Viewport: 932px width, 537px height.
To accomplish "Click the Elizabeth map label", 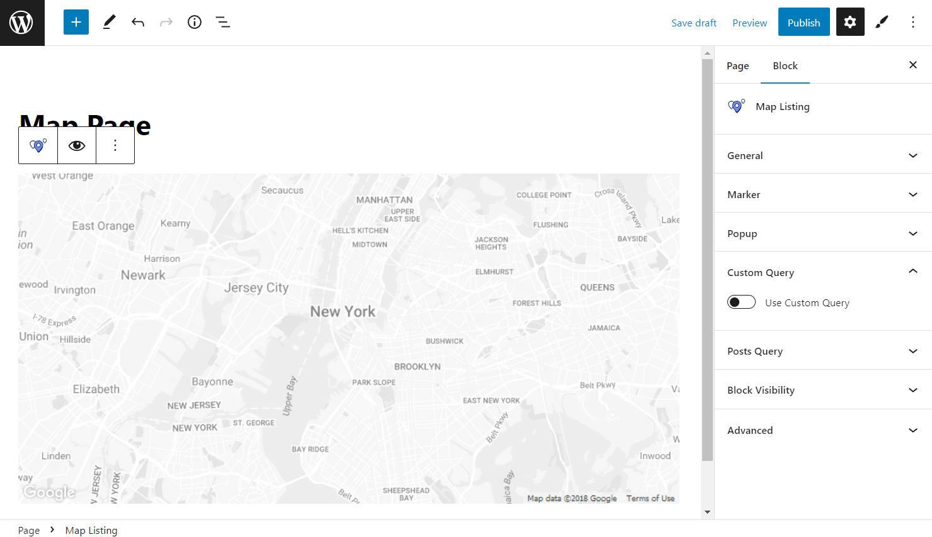I will pos(96,389).
